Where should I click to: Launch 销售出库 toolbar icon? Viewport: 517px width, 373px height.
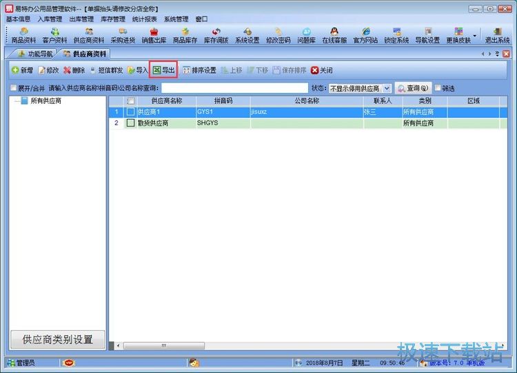pyautogui.click(x=154, y=36)
